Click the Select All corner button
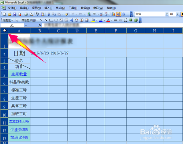183x144 pixels. point(4,30)
